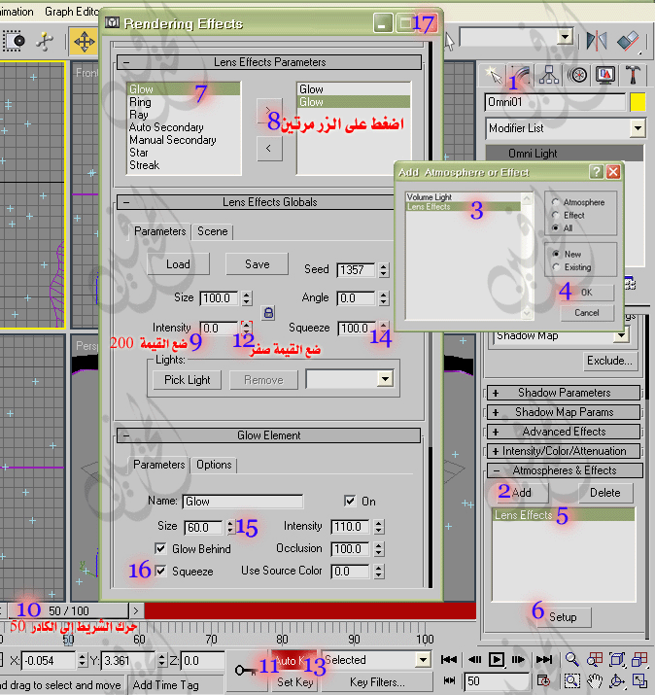Click the Select and Link tool icon
Screen dimensions: 655x695
pyautogui.click(x=46, y=41)
